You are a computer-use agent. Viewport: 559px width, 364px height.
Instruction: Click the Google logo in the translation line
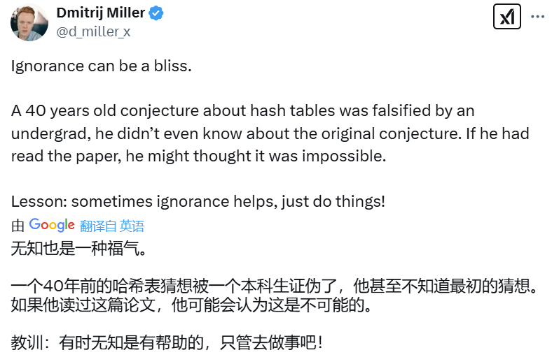pos(52,225)
